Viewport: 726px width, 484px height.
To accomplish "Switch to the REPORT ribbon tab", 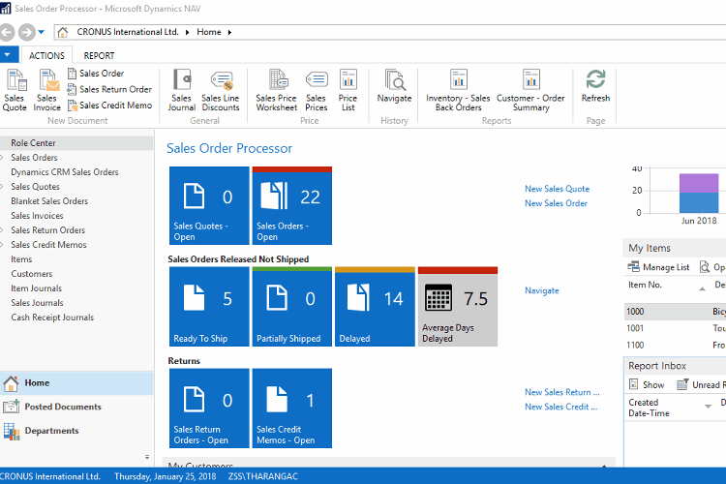I will coord(99,56).
